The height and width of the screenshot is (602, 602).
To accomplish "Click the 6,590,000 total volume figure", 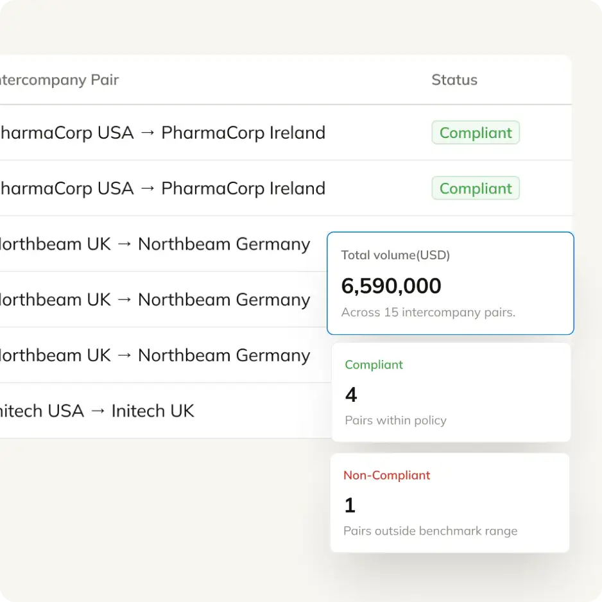I will (x=391, y=286).
